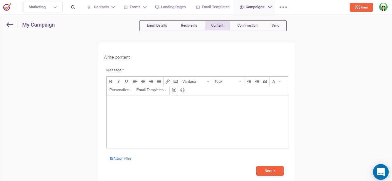Switch to the Recipients tab
The image size is (392, 181).
tap(189, 25)
